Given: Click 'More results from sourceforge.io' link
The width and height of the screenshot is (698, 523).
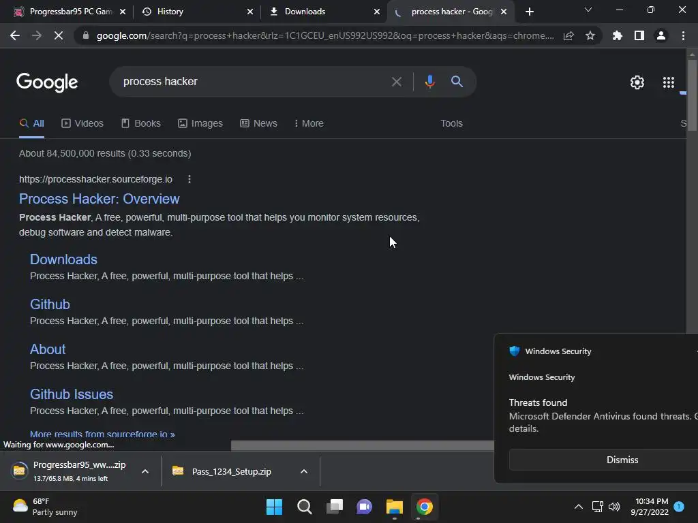Looking at the screenshot, I should tap(102, 434).
